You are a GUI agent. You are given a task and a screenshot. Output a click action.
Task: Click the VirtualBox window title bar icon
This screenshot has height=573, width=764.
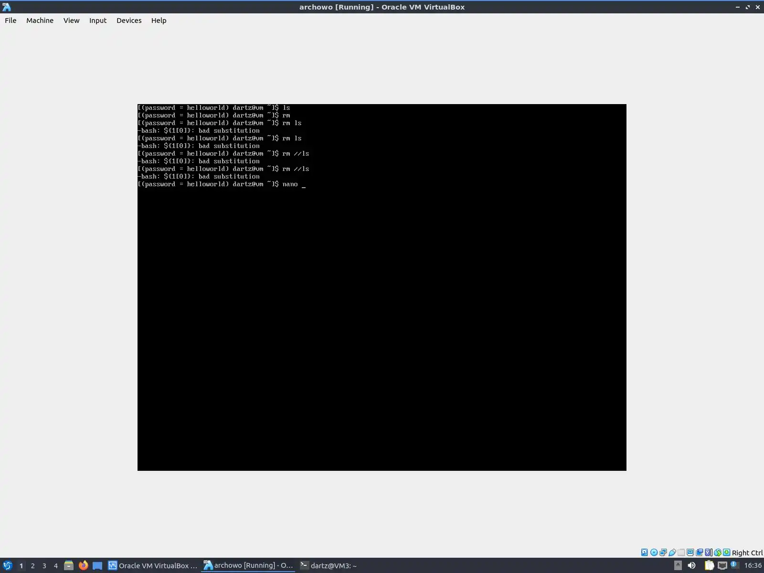7,7
